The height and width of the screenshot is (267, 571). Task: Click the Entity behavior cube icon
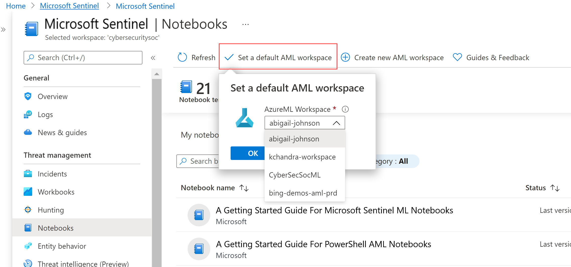tap(28, 246)
